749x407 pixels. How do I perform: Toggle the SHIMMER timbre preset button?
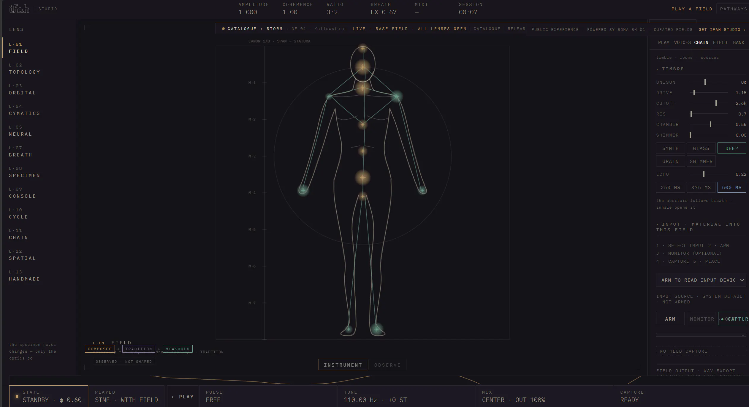[x=701, y=161]
